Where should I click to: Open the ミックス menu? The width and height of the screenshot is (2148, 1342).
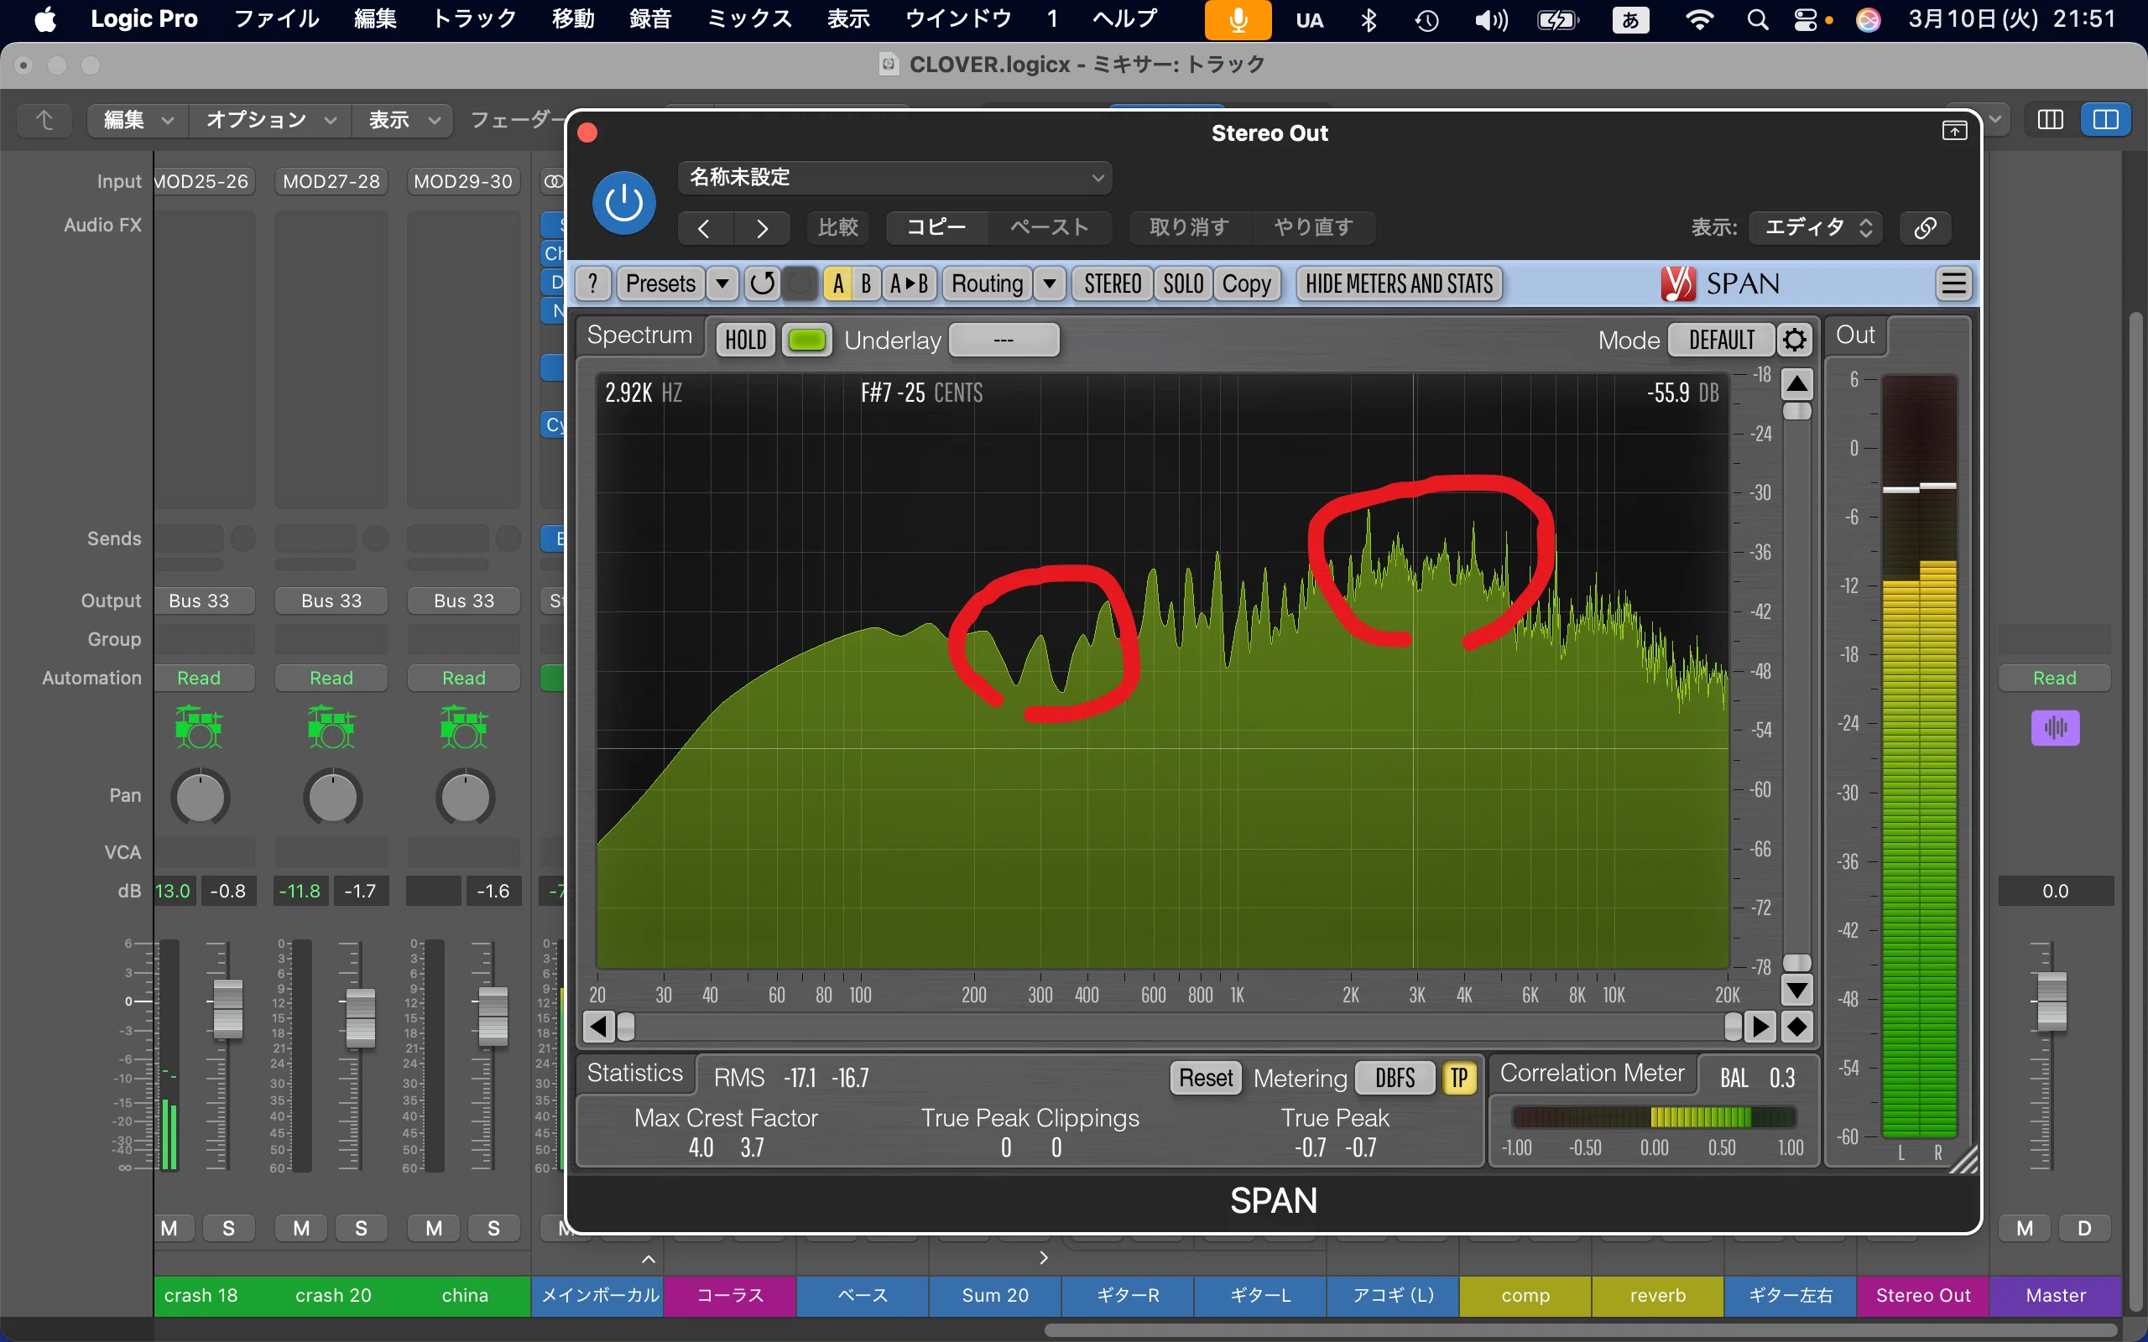(x=749, y=19)
